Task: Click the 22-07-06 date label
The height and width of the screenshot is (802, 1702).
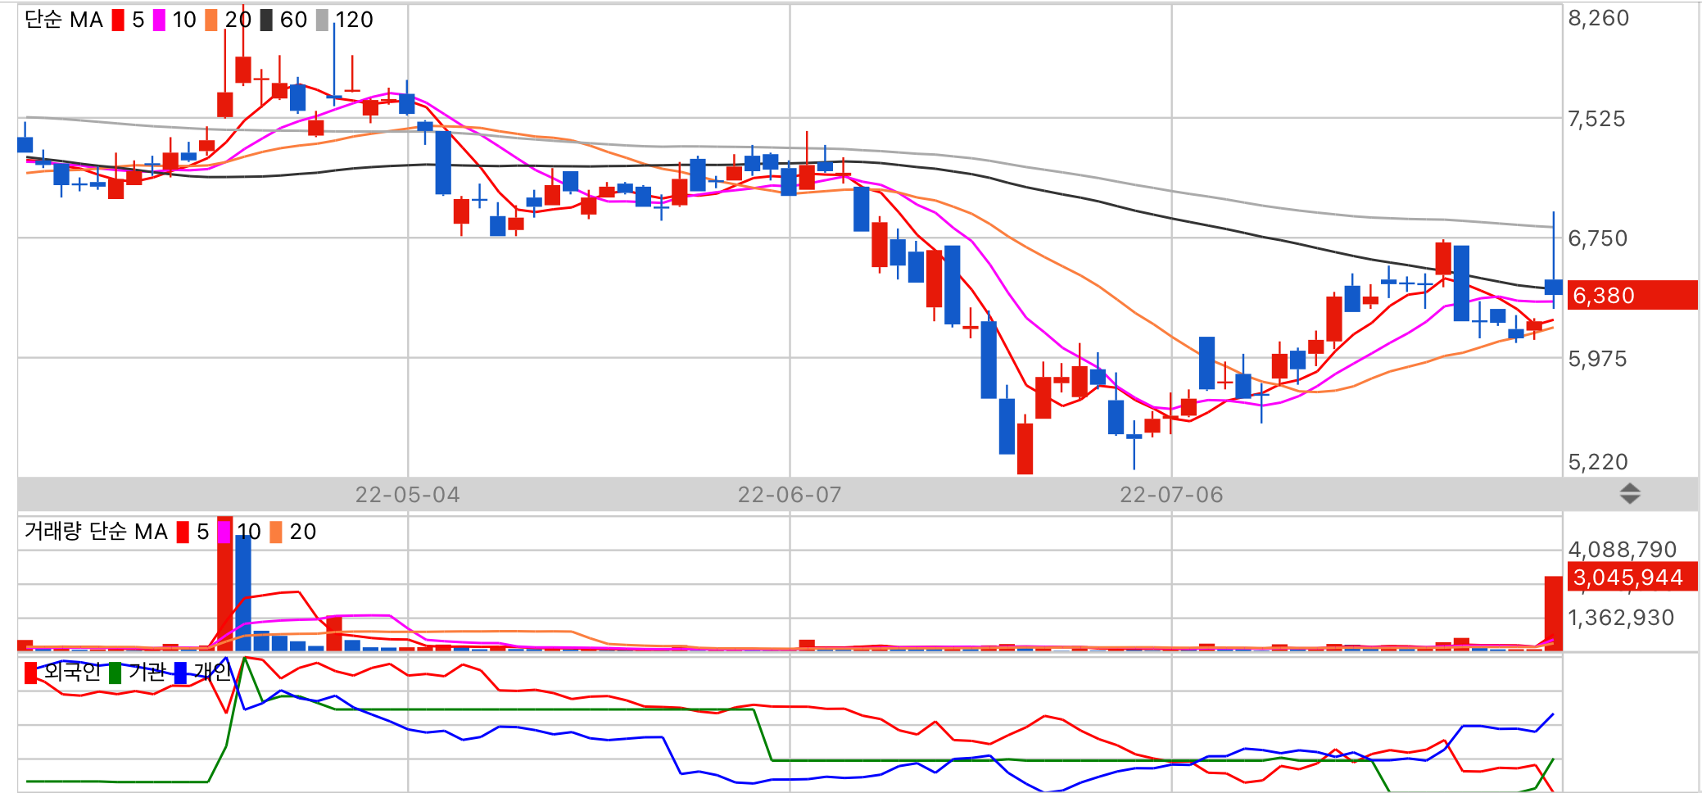Action: coord(1171,495)
